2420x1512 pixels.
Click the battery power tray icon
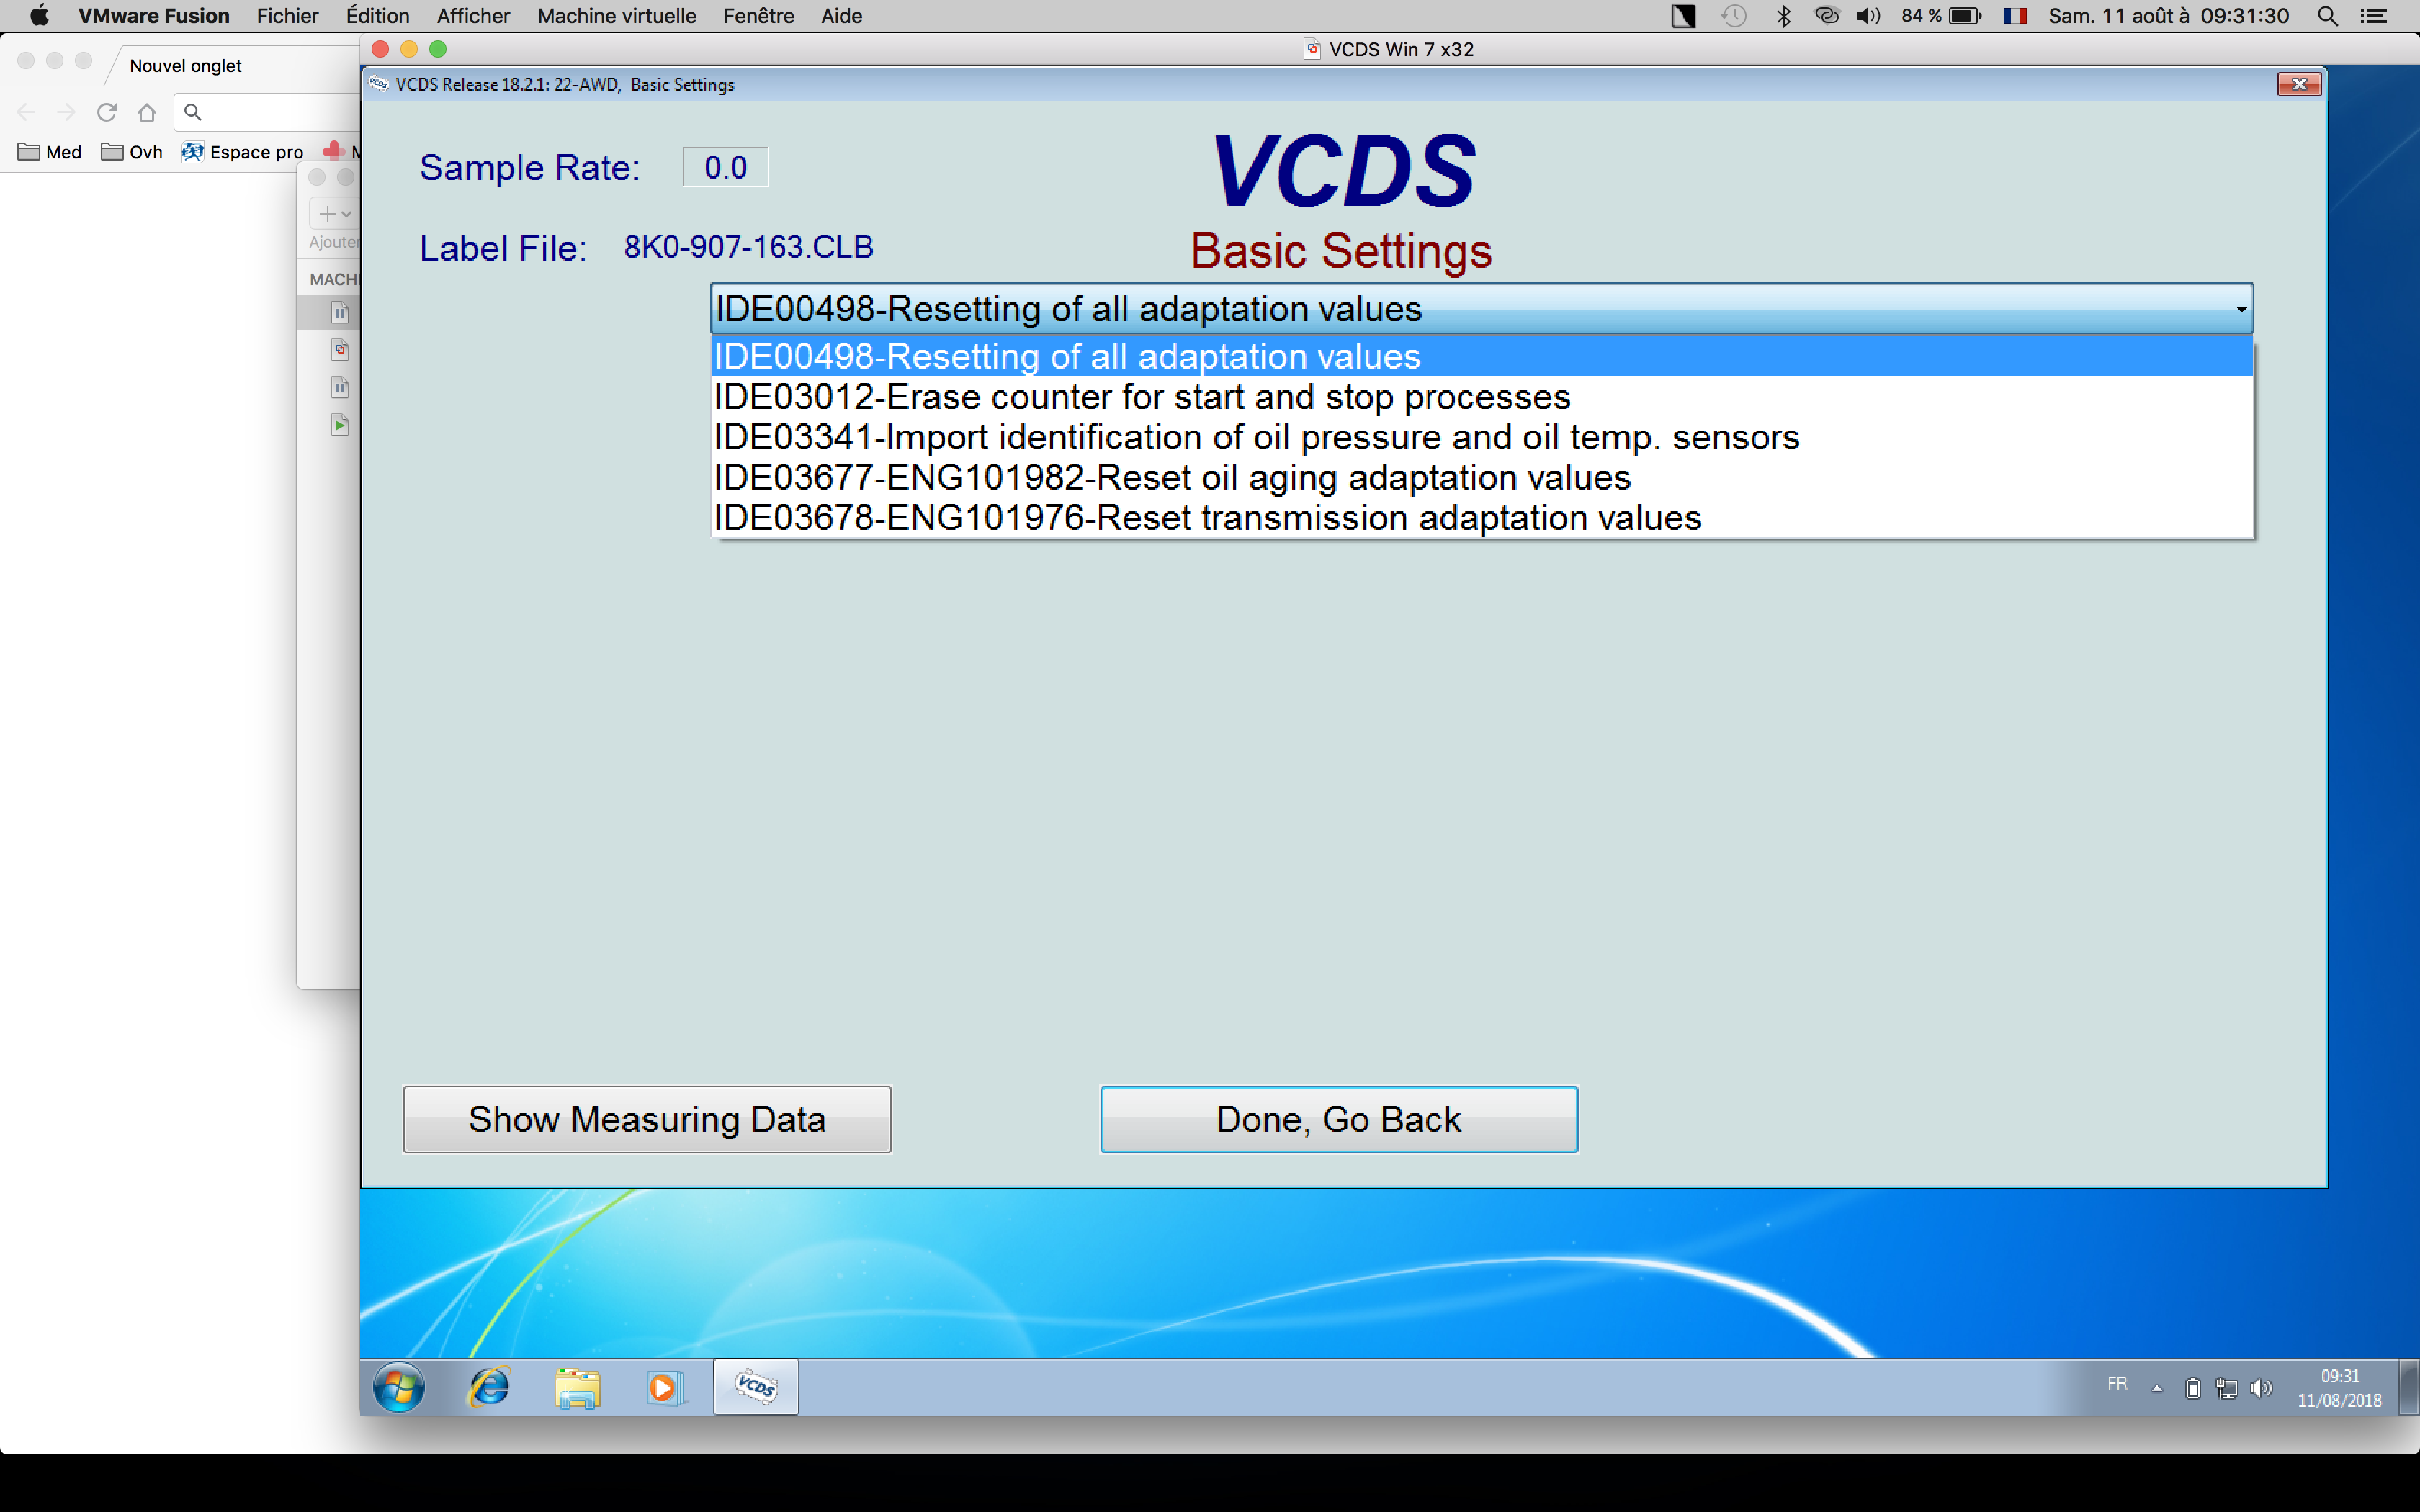[x=2192, y=1388]
